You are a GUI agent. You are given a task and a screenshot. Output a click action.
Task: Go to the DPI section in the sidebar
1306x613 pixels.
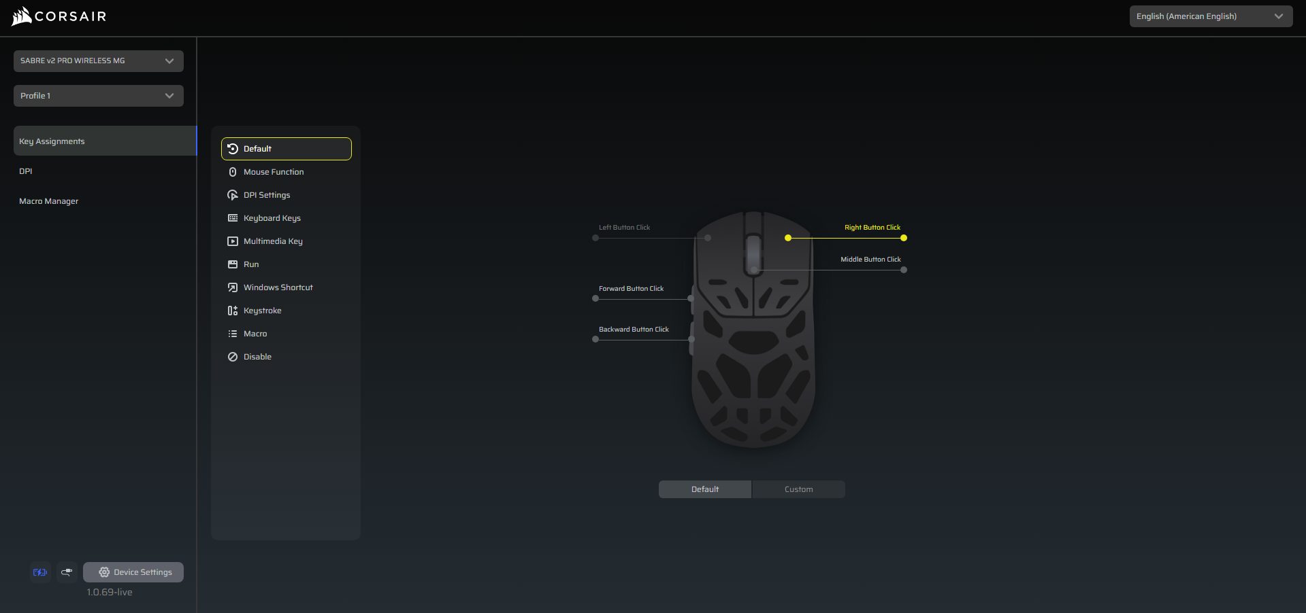26,171
